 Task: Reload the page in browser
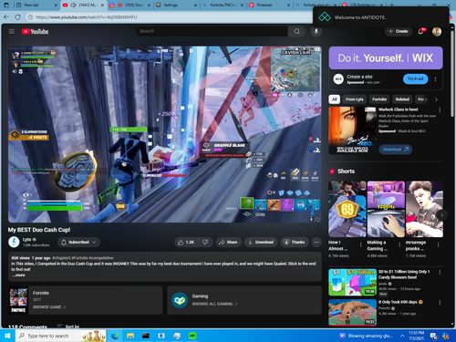pyautogui.click(x=17, y=17)
